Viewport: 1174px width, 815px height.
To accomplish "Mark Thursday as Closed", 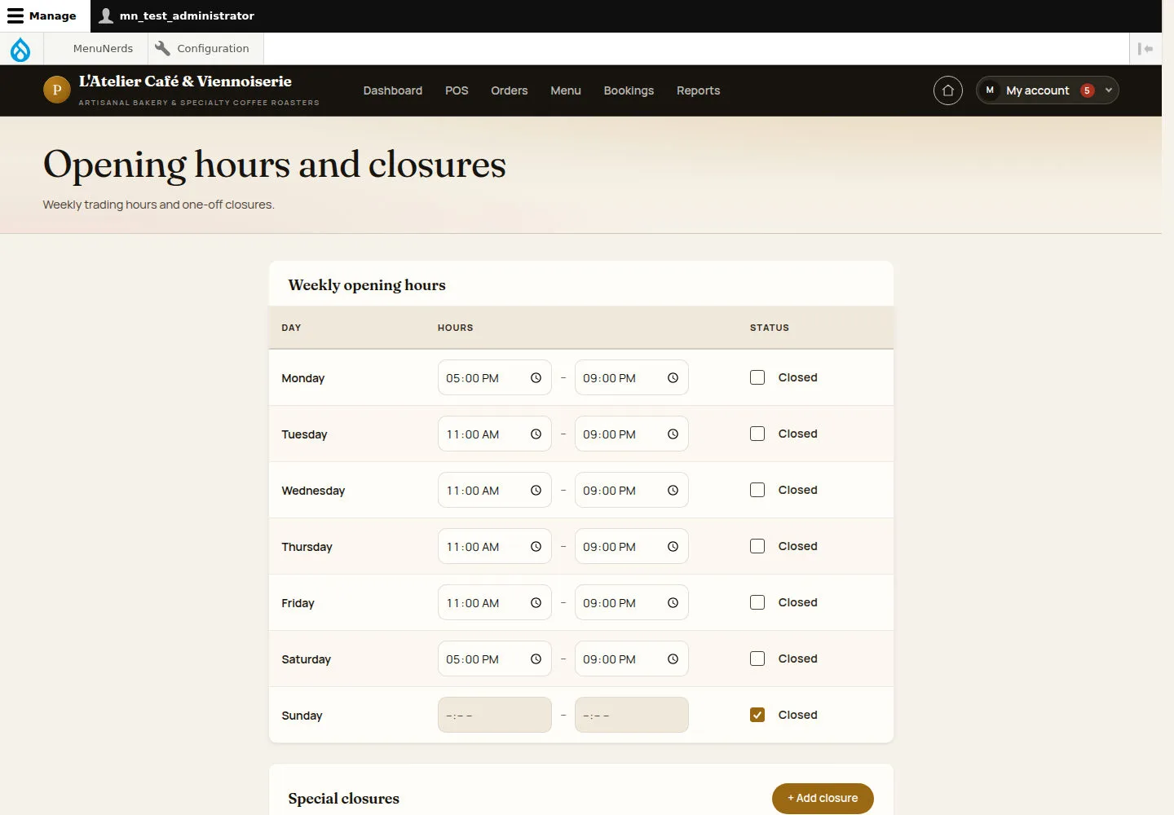I will pos(757,546).
